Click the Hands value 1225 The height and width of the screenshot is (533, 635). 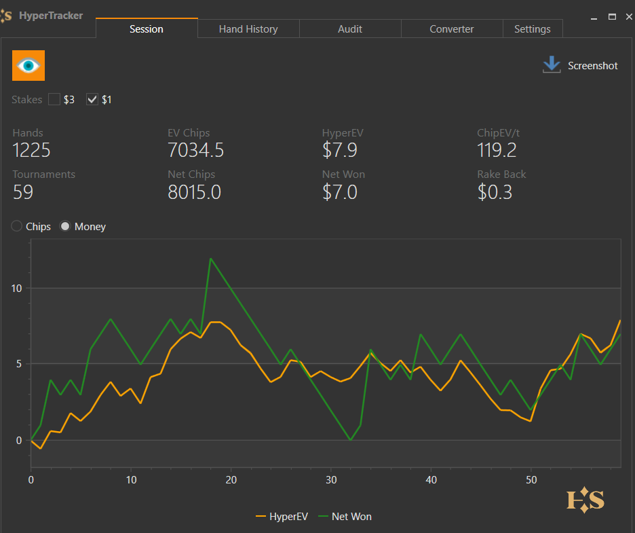click(x=32, y=150)
